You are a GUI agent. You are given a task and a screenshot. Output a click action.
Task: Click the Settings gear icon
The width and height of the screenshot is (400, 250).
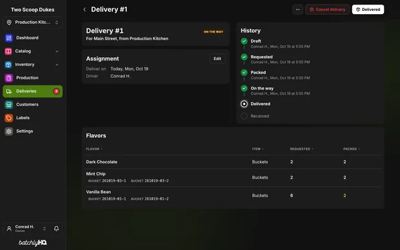(x=8, y=131)
